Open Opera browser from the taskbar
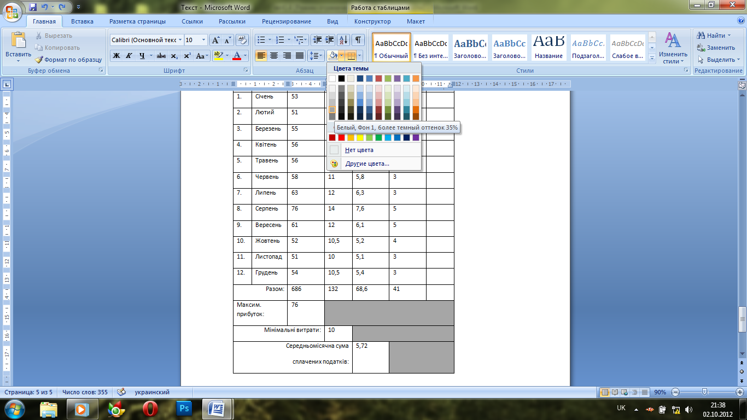The height and width of the screenshot is (420, 747). [150, 409]
